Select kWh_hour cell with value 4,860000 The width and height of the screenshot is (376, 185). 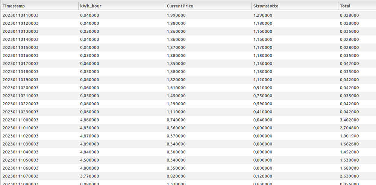[x=89, y=120]
